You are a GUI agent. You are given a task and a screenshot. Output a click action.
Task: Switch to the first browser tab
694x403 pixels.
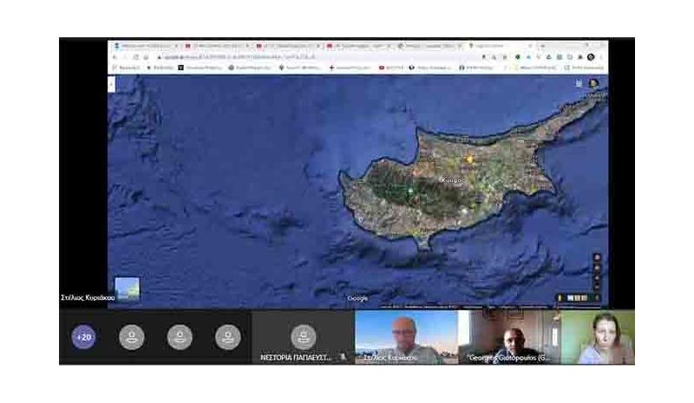[x=145, y=46]
